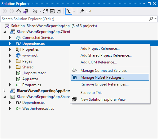The height and width of the screenshot is (139, 158).
Task: Close the Solution Explorer panel
Action: [x=154, y=3]
